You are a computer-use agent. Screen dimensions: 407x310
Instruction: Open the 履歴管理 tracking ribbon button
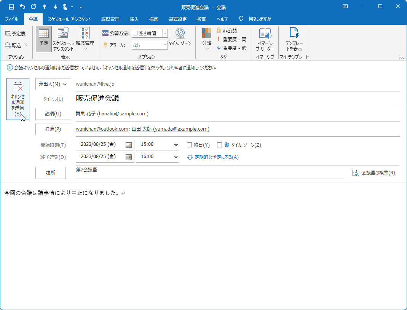85,39
